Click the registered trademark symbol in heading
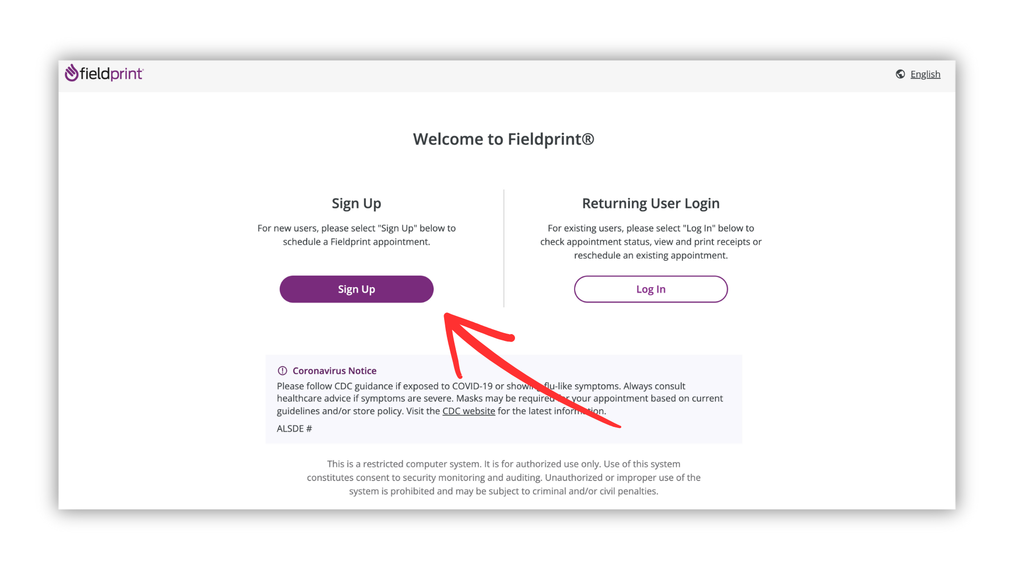 (x=588, y=139)
